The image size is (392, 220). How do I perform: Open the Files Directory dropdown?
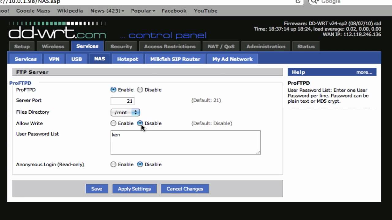point(125,112)
